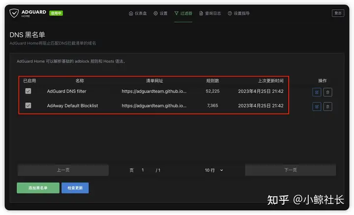The height and width of the screenshot is (215, 354).
Task: Click the AdAway Default Blocklist update time
Action: coord(261,106)
